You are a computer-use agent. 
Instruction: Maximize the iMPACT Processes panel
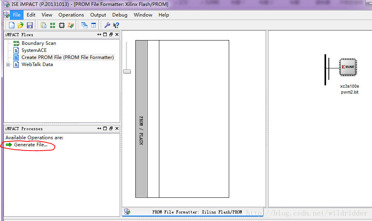coord(105,128)
